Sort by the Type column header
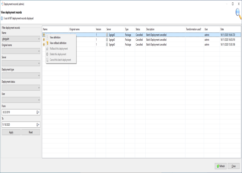Screen dimensions: 242x173 [130, 29]
